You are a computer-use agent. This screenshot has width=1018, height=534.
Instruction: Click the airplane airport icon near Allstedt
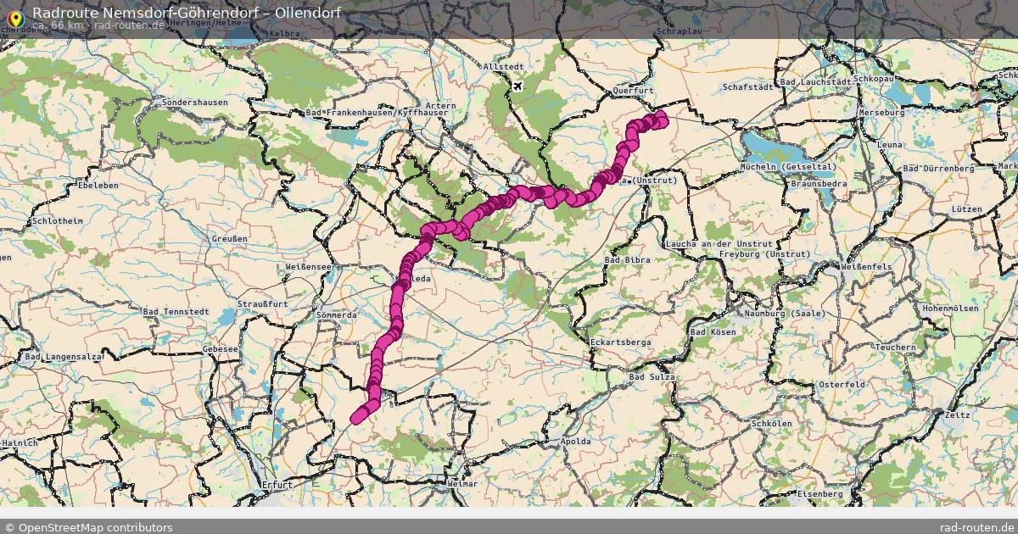[x=518, y=86]
